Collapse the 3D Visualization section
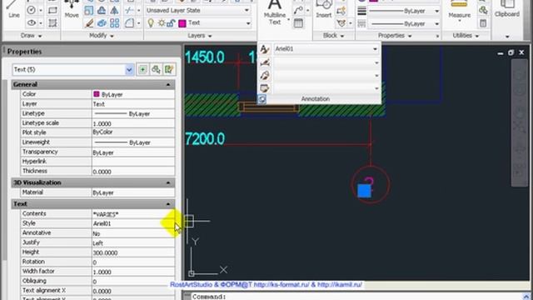Image resolution: width=533 pixels, height=300 pixels. point(168,182)
